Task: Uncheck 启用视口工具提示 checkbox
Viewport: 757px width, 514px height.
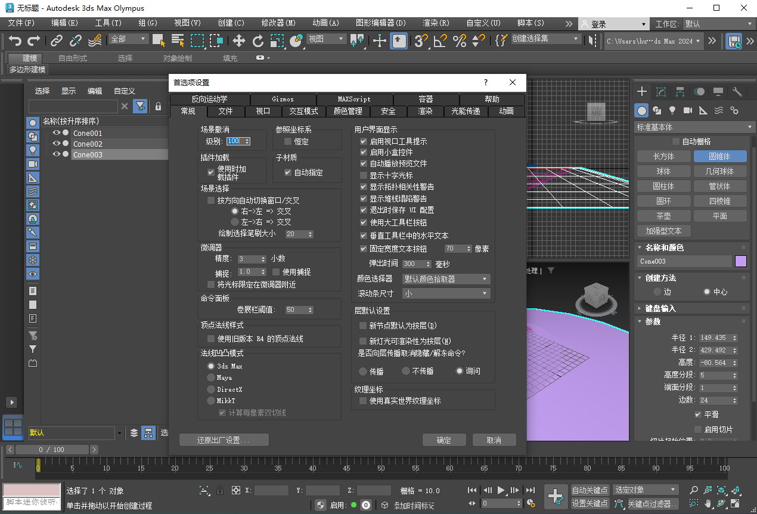Action: point(364,141)
